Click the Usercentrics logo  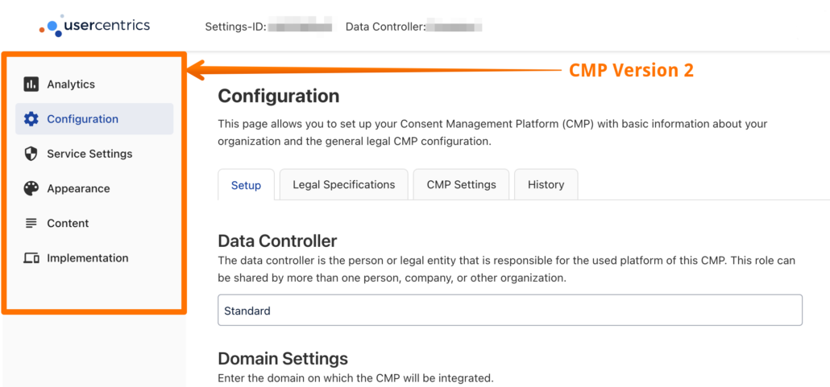point(95,26)
